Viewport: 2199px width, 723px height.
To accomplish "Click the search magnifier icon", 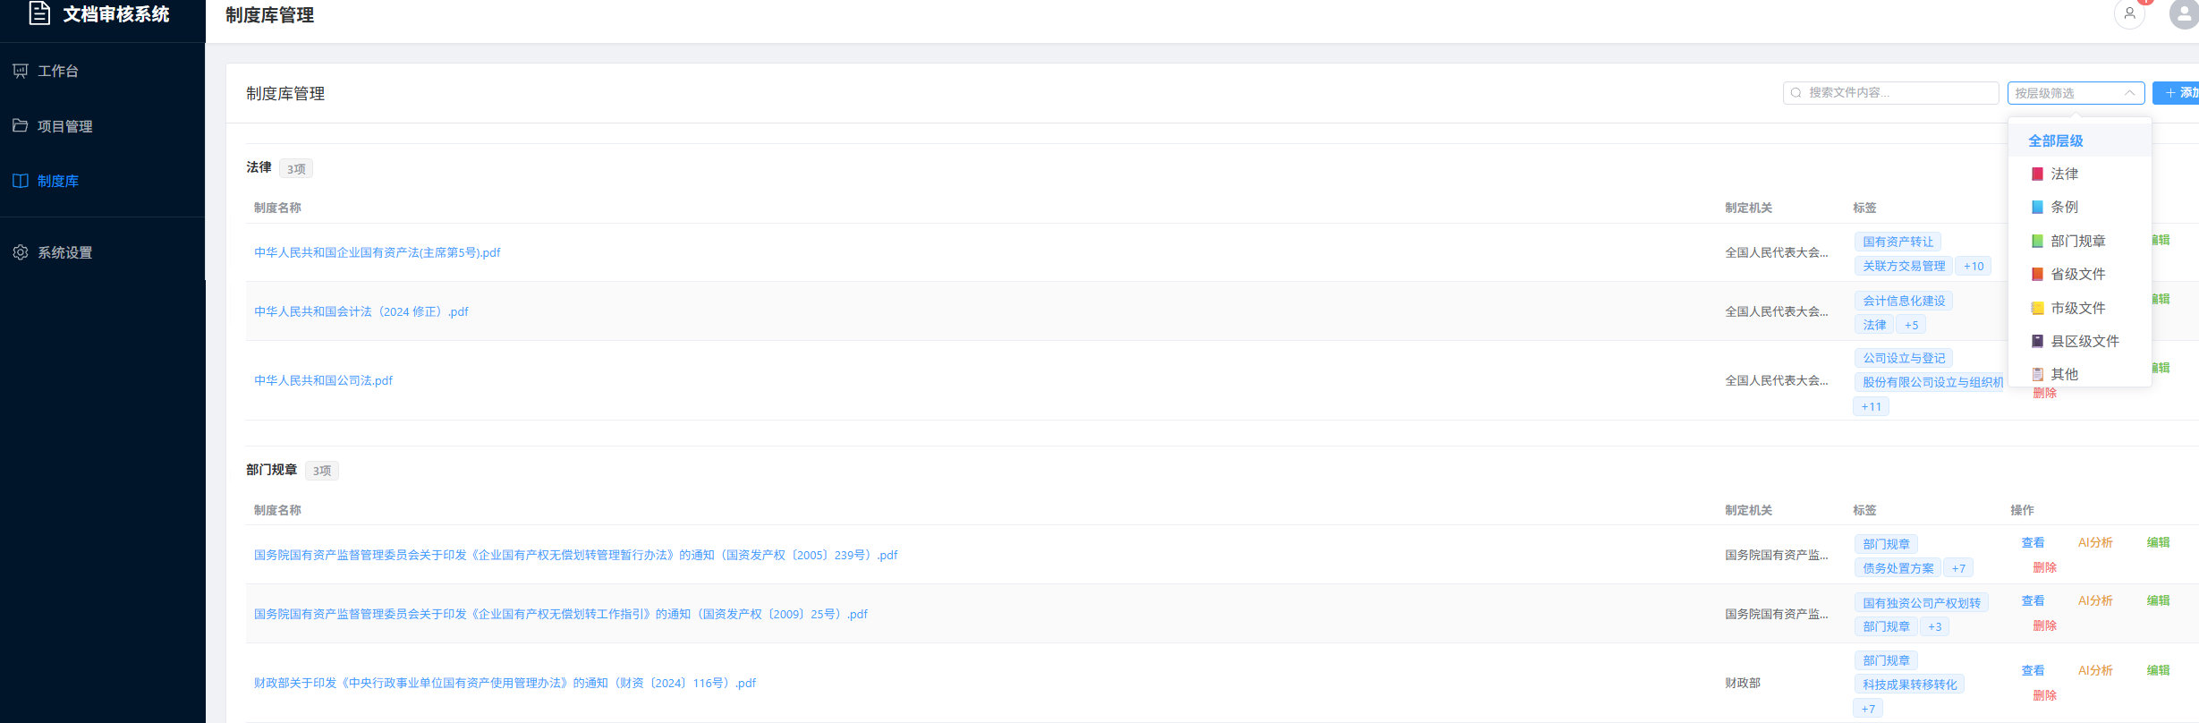I will click(1796, 93).
